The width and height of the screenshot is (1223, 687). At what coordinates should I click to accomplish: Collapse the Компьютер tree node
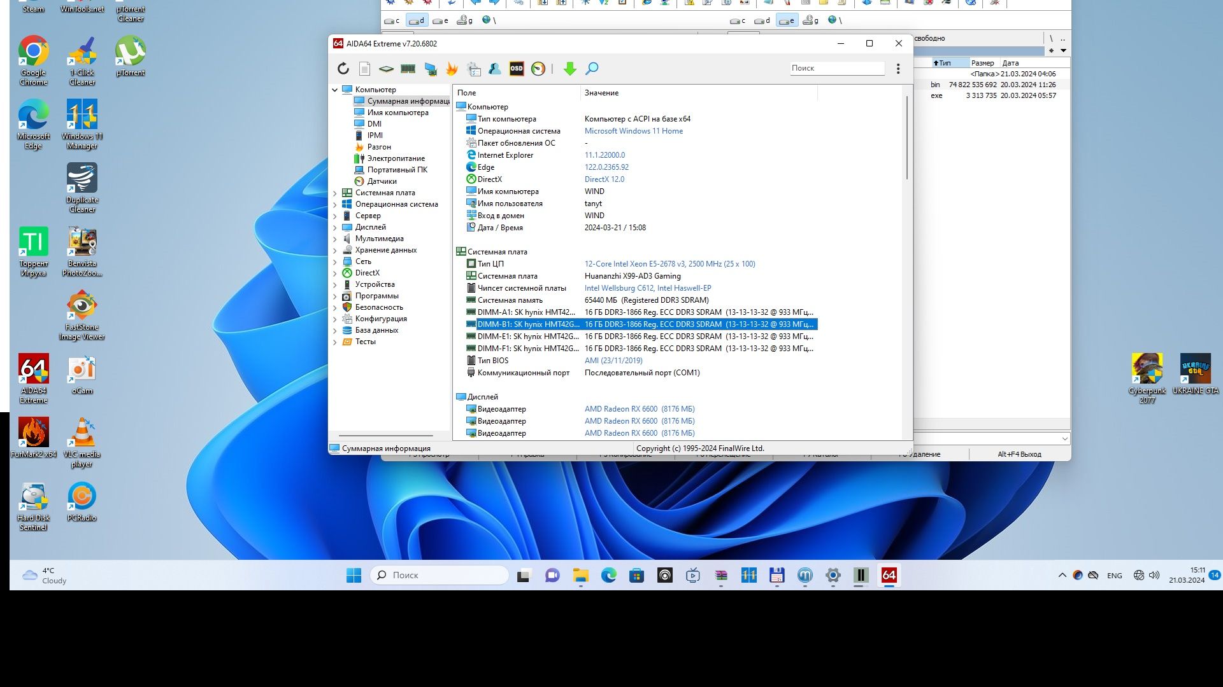[x=335, y=90]
